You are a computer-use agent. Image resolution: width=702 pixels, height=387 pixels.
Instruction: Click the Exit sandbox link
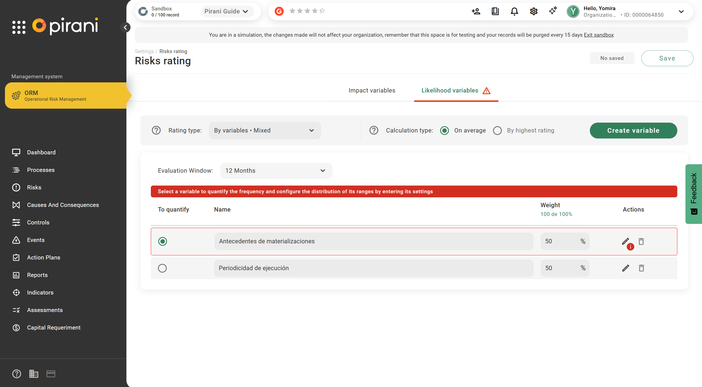pyautogui.click(x=599, y=35)
